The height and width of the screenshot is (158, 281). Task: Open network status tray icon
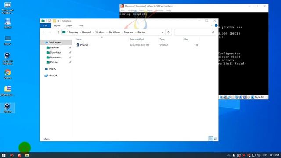pos(254,155)
